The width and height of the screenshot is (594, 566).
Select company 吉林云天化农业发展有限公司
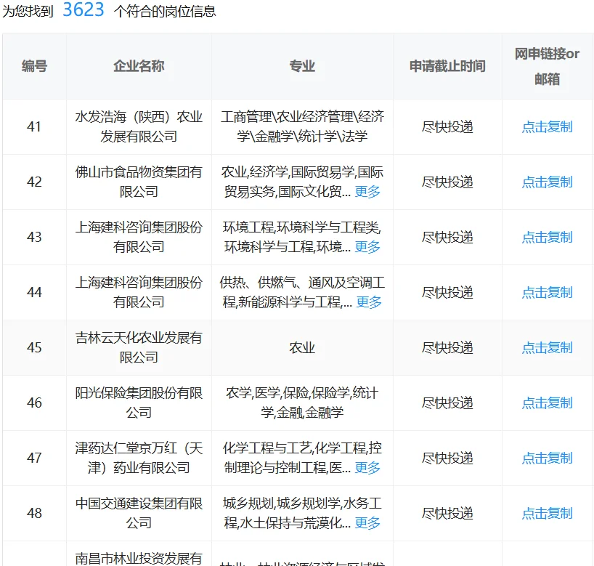(139, 347)
